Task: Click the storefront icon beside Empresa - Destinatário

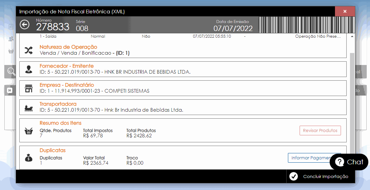Action: pyautogui.click(x=29, y=88)
